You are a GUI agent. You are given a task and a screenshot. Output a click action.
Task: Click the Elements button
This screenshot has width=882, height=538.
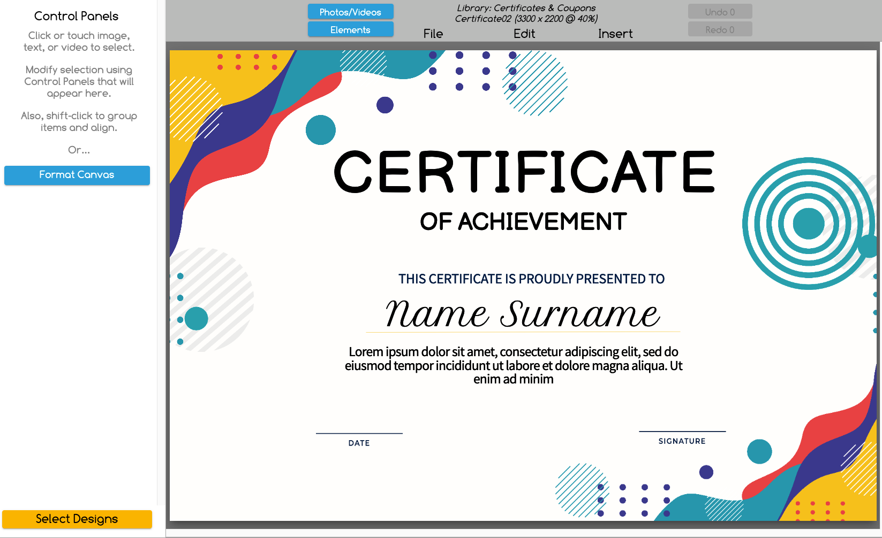350,29
